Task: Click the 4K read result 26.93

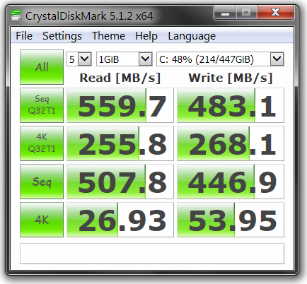Action: pos(120,220)
